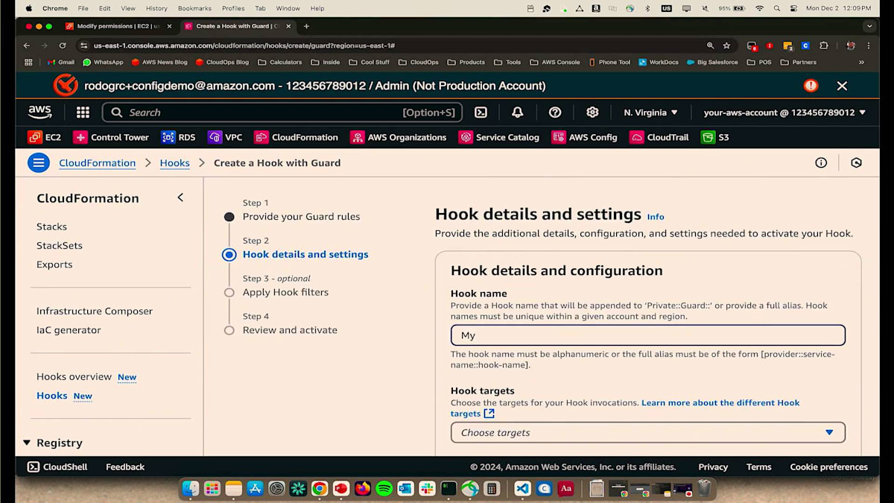Open the AWS Config shortcut

click(x=585, y=137)
